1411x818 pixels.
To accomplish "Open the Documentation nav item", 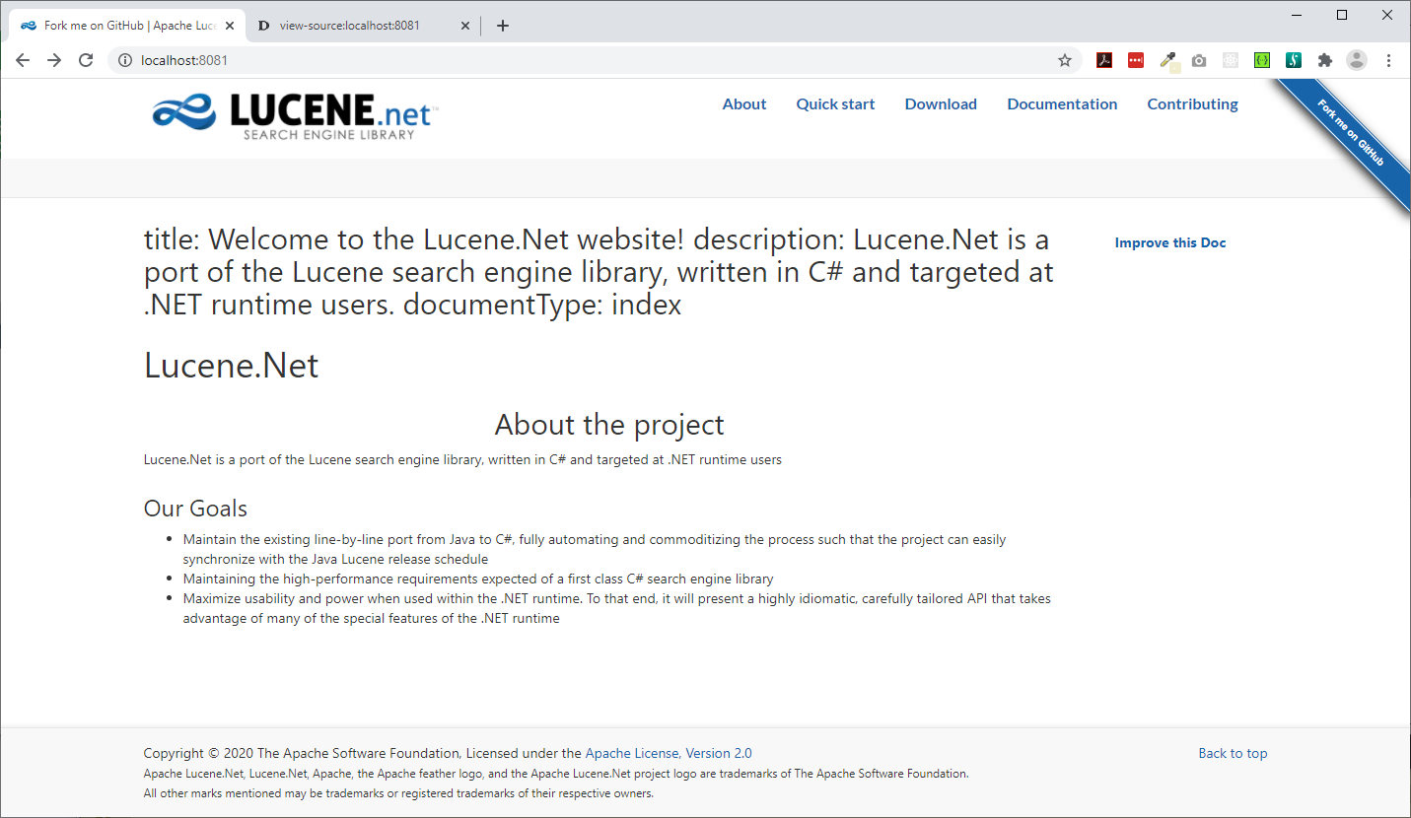I will (x=1062, y=103).
